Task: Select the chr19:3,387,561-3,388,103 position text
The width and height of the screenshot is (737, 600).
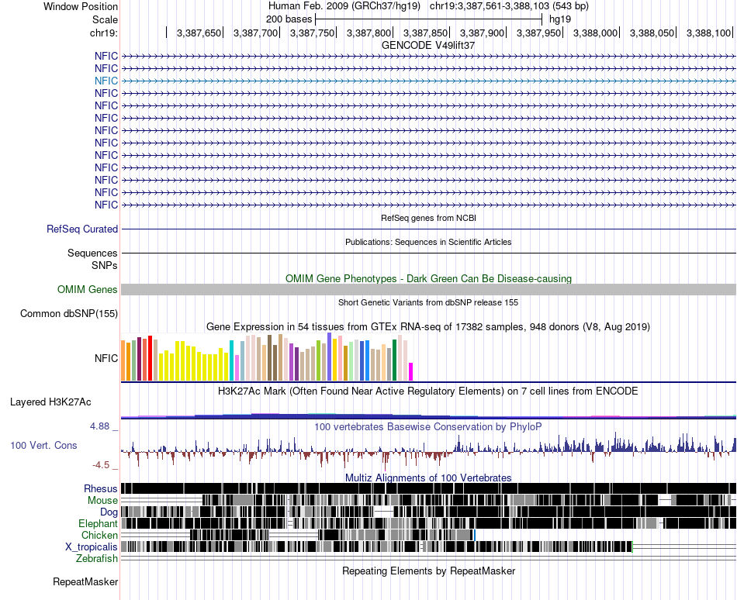Action: point(509,6)
